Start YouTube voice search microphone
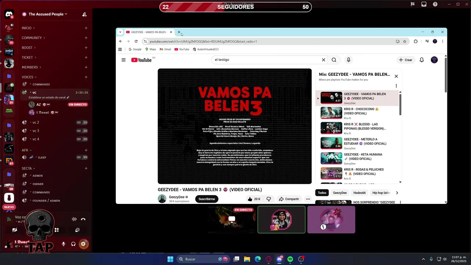Viewport: 471px width, 265px height. pos(348,60)
